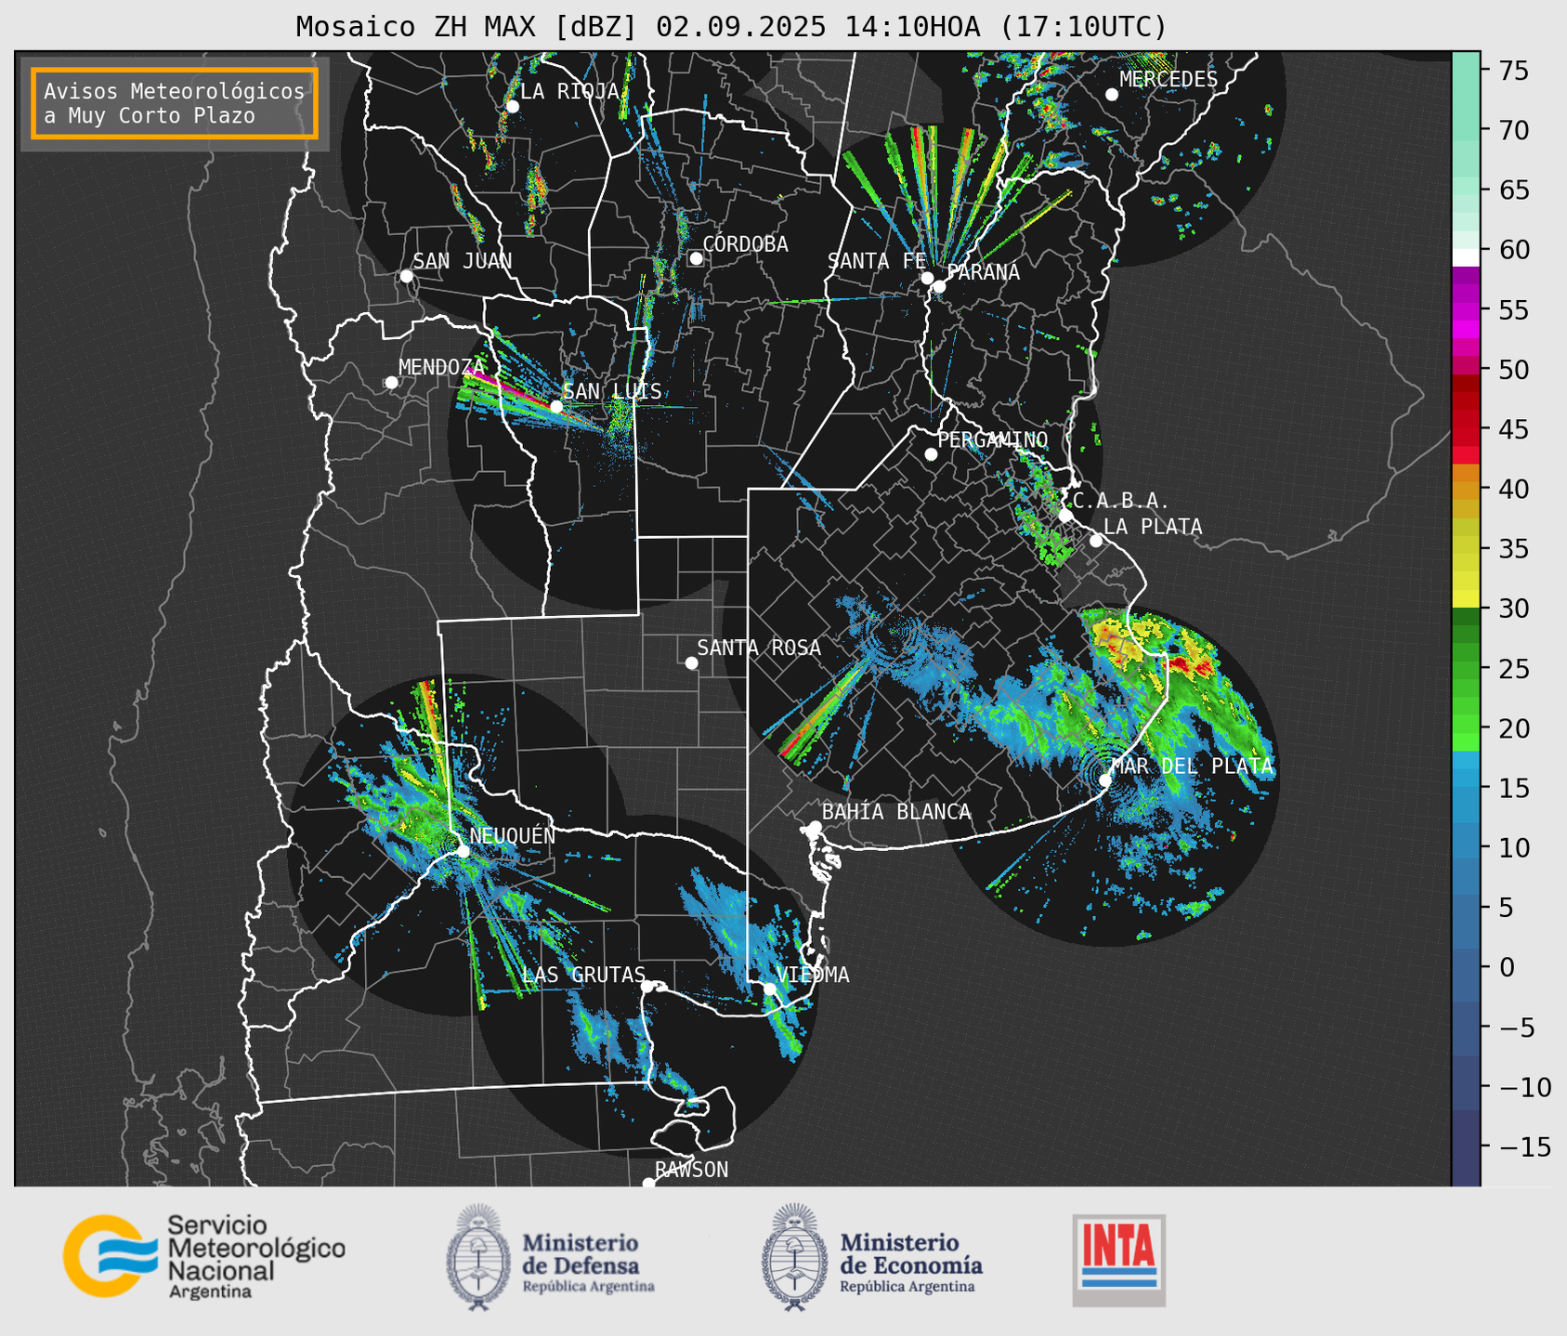Click the Pergamino city marker dot
1567x1336 pixels.
click(931, 454)
